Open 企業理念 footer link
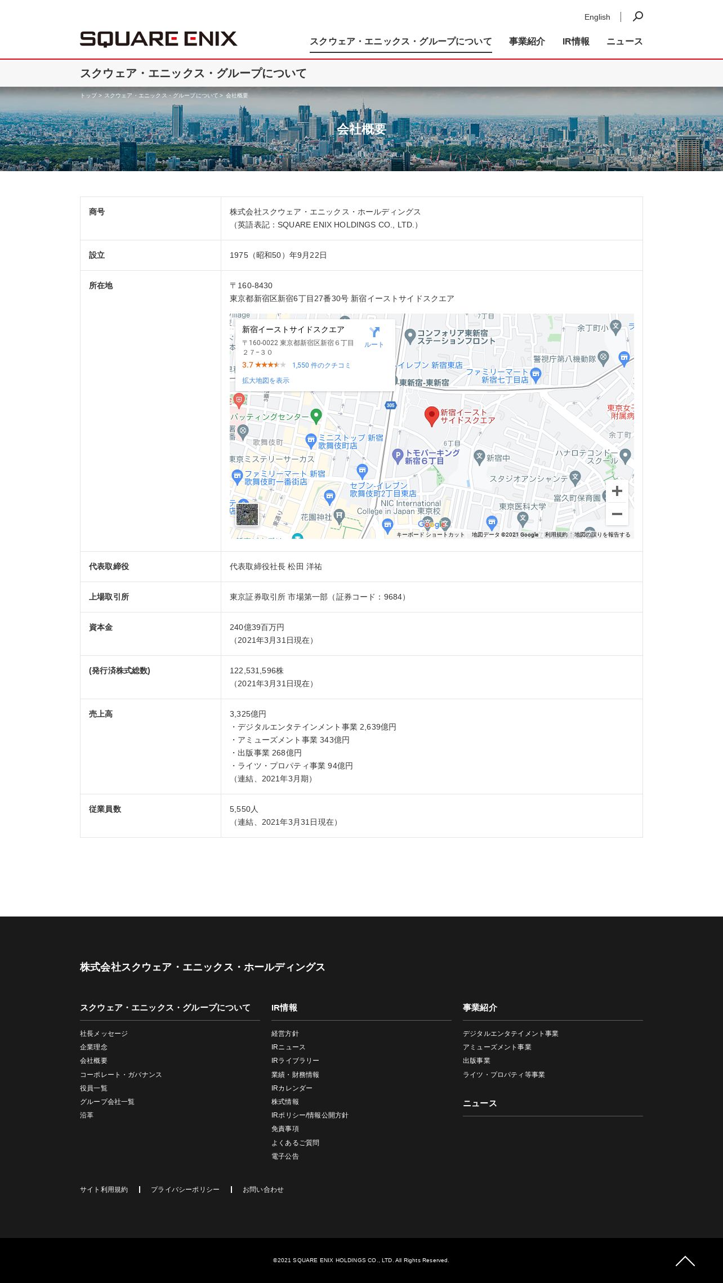 [x=93, y=1047]
